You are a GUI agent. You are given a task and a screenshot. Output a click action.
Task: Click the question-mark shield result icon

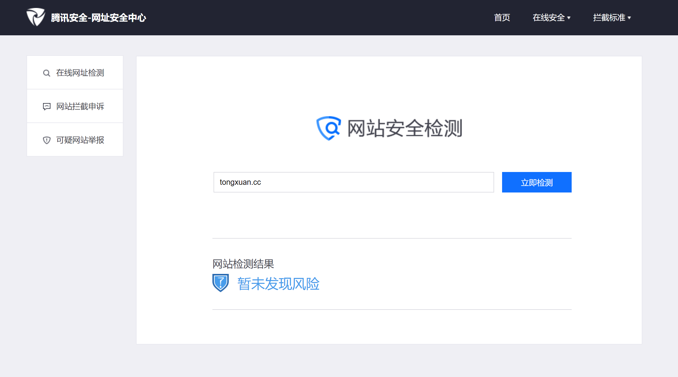(x=220, y=283)
